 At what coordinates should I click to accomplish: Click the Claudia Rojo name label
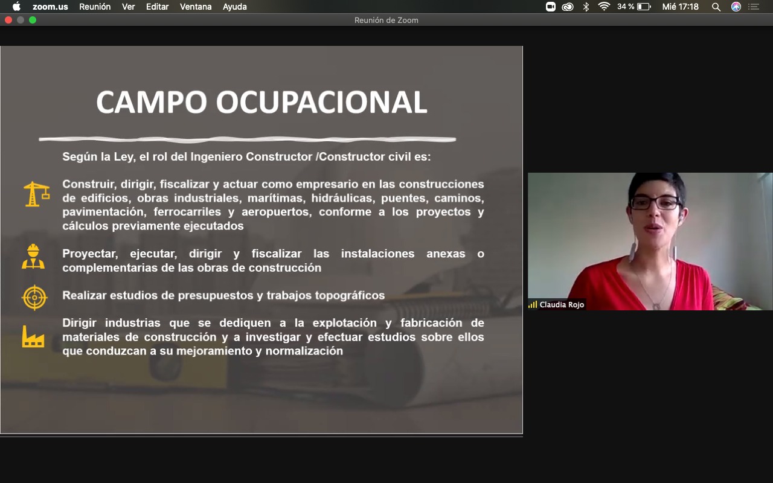pos(562,305)
